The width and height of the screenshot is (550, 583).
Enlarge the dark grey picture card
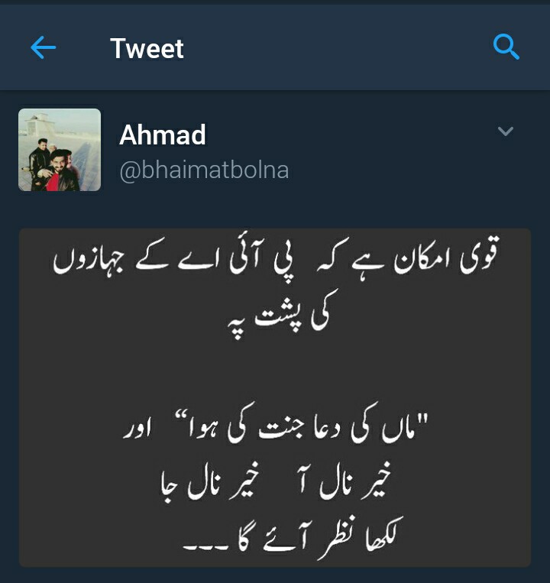point(275,397)
